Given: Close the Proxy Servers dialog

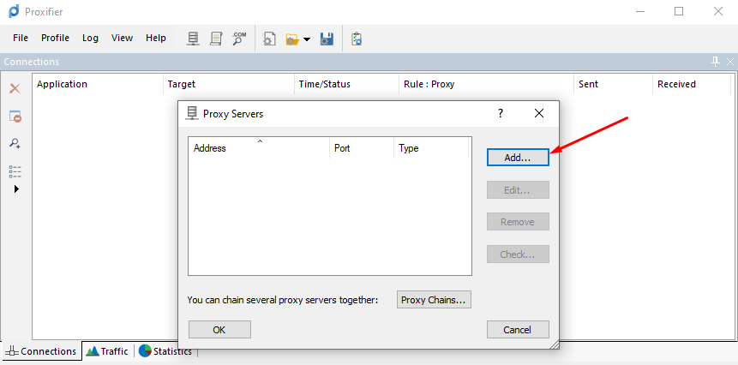Looking at the screenshot, I should 539,113.
